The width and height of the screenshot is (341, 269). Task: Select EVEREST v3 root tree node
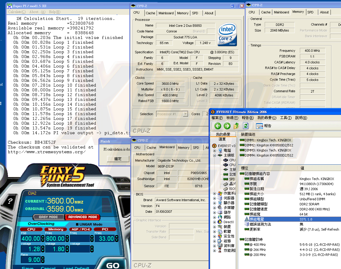pyautogui.click(x=224, y=146)
